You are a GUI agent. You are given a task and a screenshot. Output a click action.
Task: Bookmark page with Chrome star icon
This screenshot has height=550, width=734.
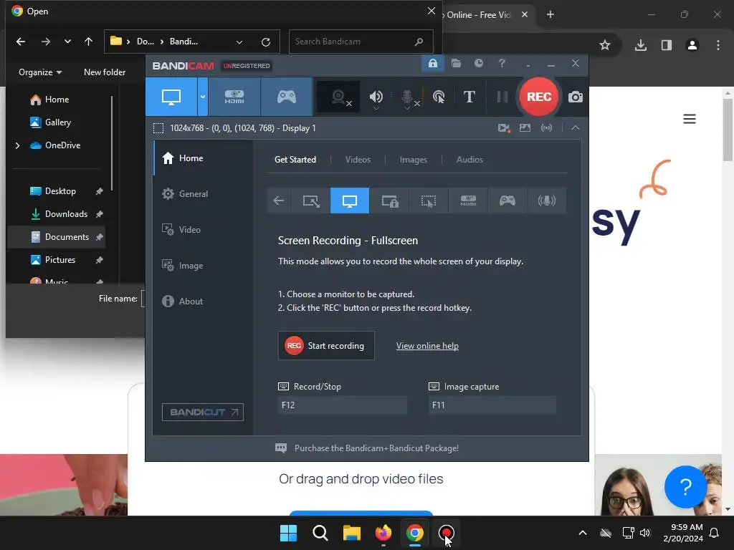(x=605, y=45)
